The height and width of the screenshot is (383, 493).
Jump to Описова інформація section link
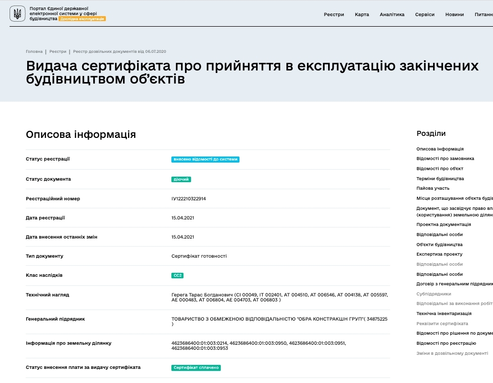click(x=440, y=149)
